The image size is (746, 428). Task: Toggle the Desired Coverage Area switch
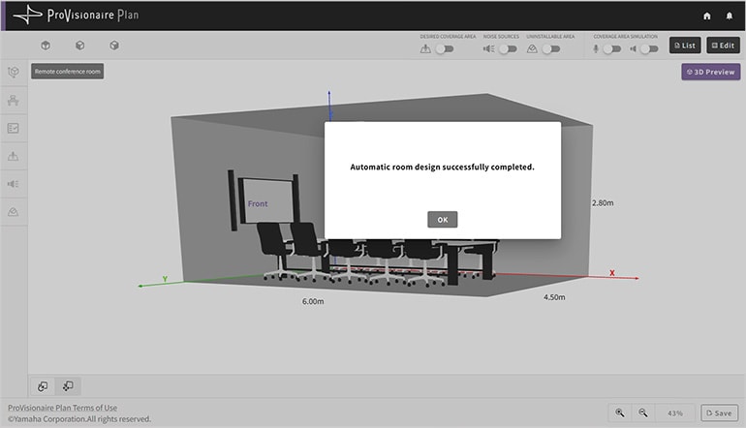(444, 47)
